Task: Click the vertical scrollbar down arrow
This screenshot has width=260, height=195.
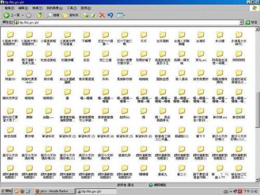Action: [x=257, y=180]
